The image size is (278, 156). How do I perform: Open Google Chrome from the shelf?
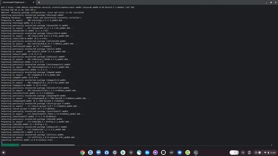[x=82, y=153]
